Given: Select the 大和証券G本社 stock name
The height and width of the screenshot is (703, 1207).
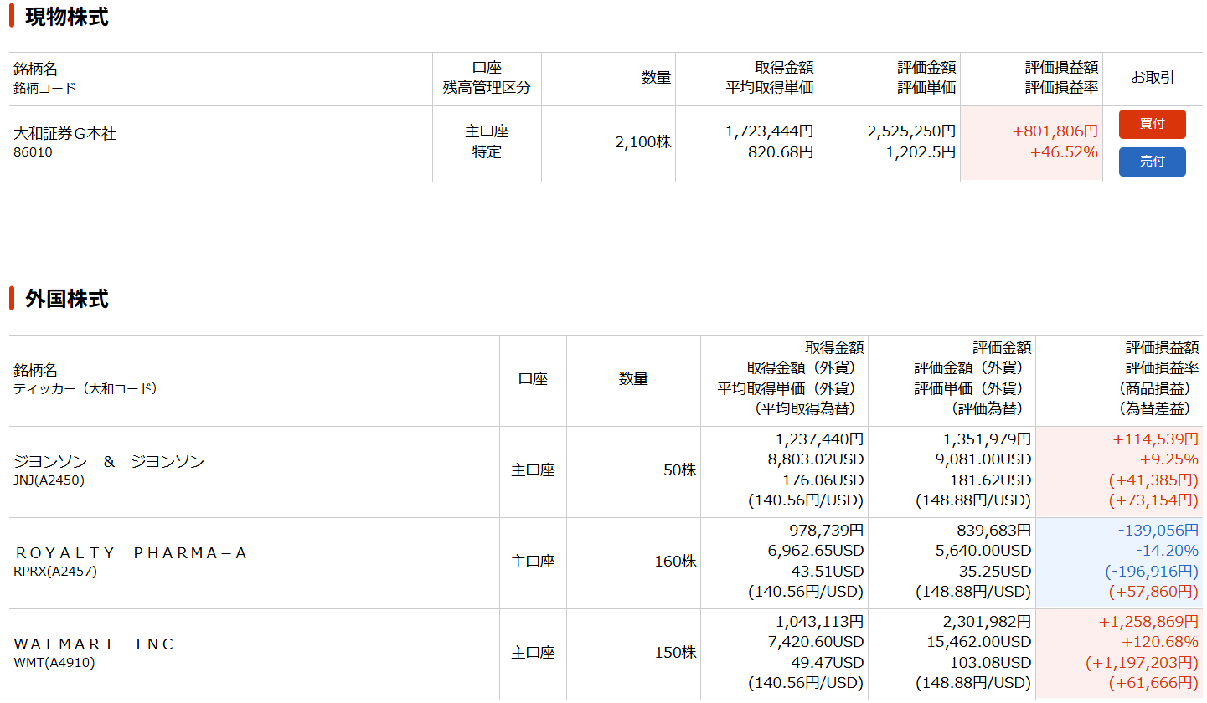Looking at the screenshot, I should (x=64, y=134).
